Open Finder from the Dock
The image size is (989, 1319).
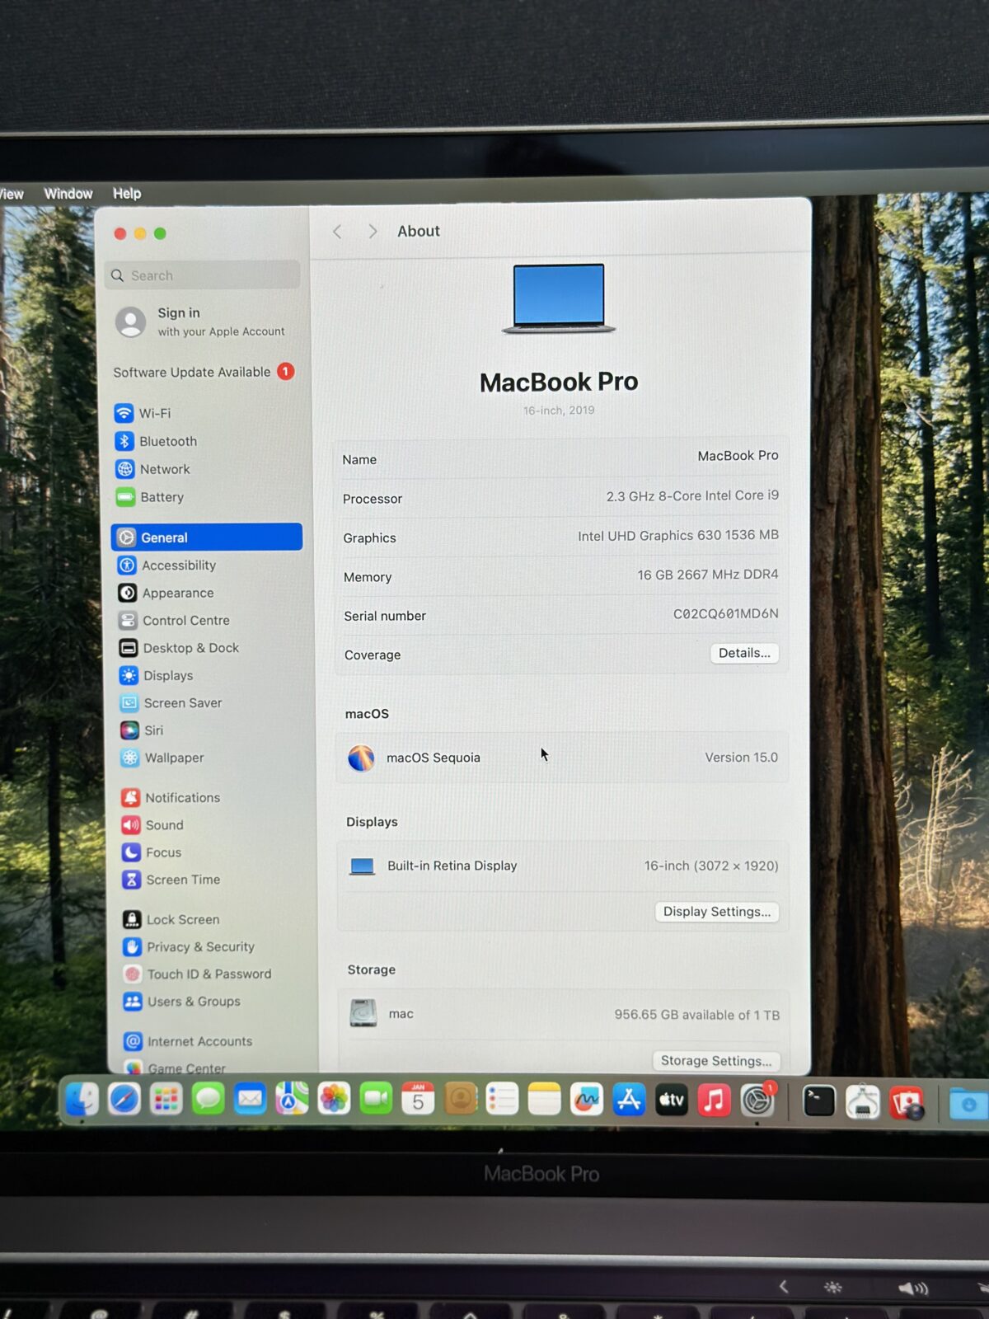coord(82,1099)
